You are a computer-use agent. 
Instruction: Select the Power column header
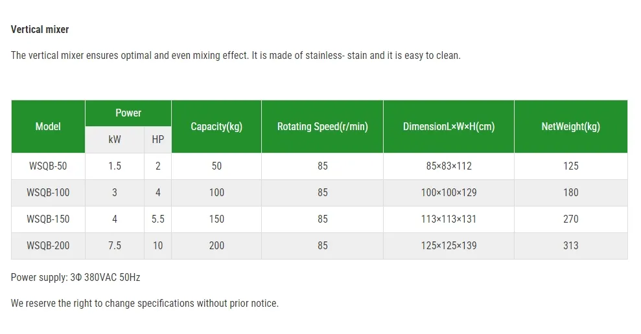click(x=128, y=113)
